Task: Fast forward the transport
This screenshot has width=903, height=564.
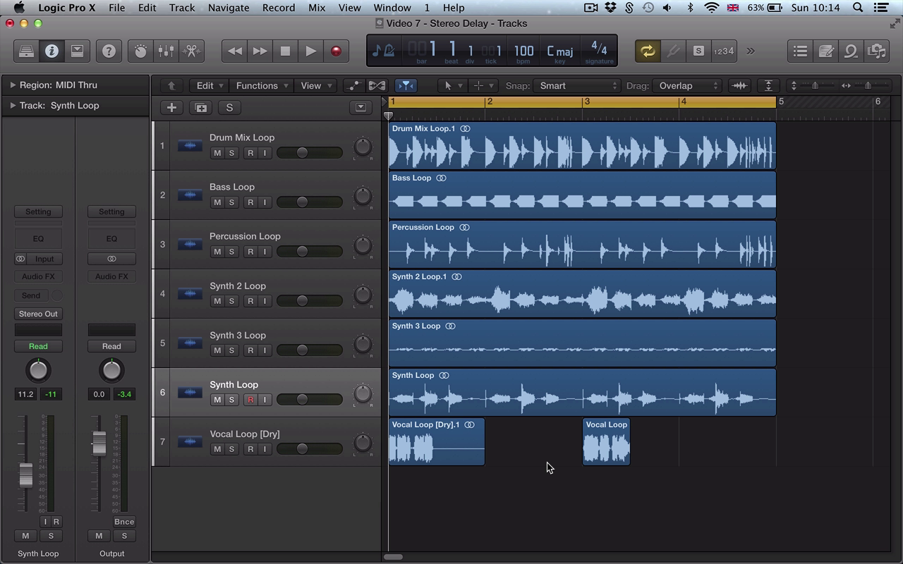Action: (260, 51)
